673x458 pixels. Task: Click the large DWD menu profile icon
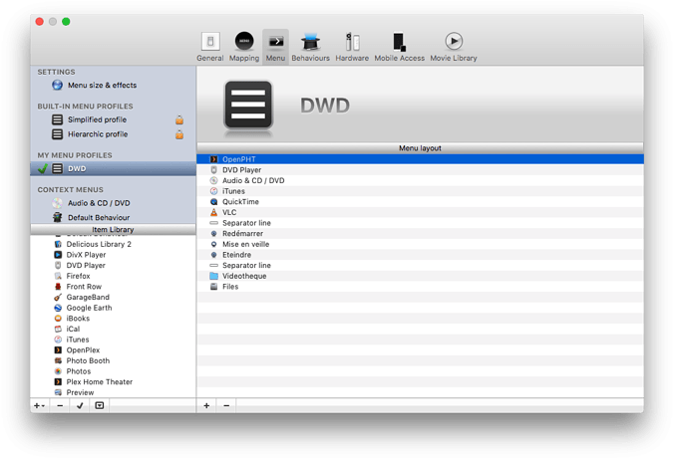(x=248, y=105)
